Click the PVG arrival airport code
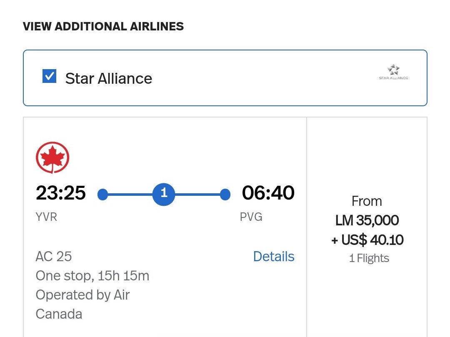 [251, 217]
